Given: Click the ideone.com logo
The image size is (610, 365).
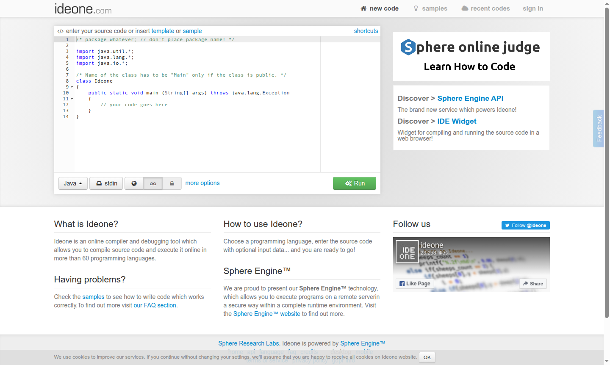Looking at the screenshot, I should [83, 8].
